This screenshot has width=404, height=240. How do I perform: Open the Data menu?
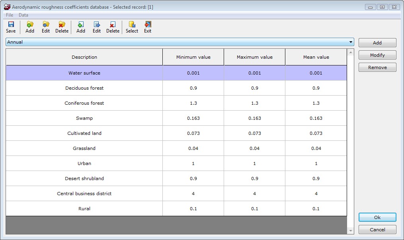(x=23, y=15)
